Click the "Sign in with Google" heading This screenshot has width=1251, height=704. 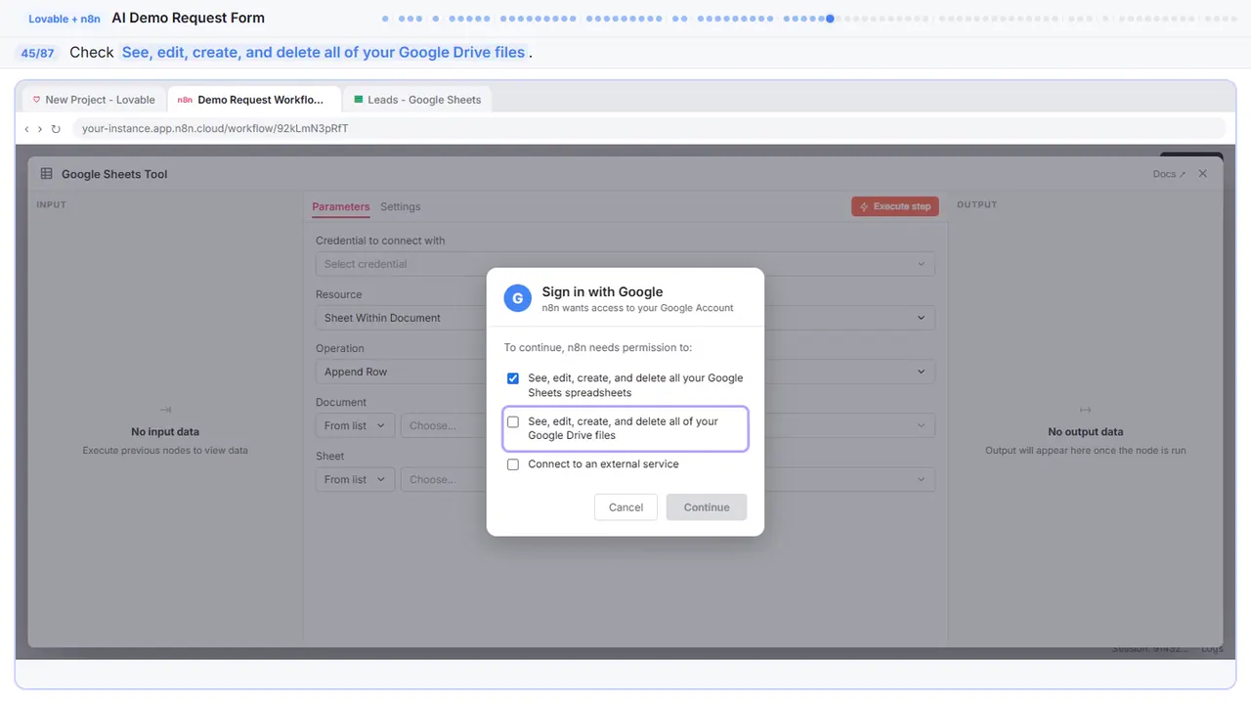602,291
